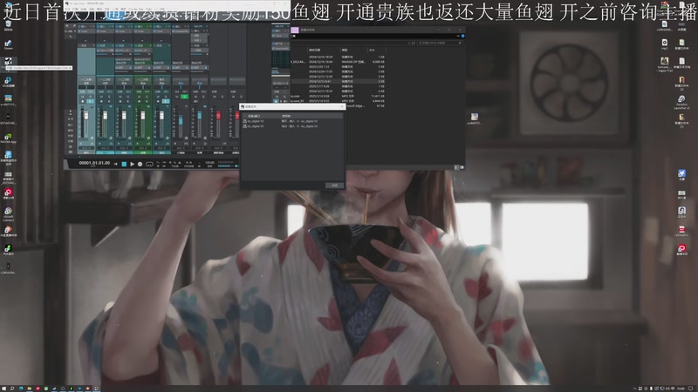Open the Steam desktop shortcut
Image resolution: width=698 pixels, height=392 pixels.
coord(8,44)
